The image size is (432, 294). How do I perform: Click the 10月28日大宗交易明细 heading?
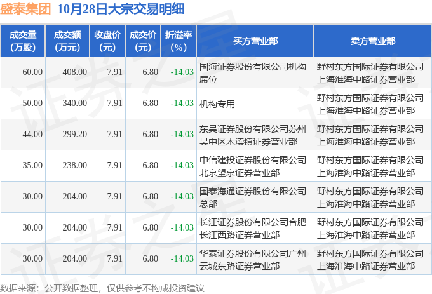point(121,9)
